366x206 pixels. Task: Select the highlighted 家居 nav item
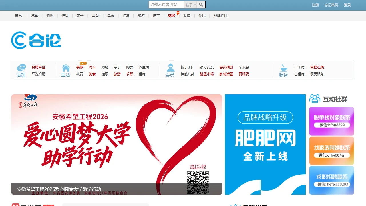coord(172,16)
